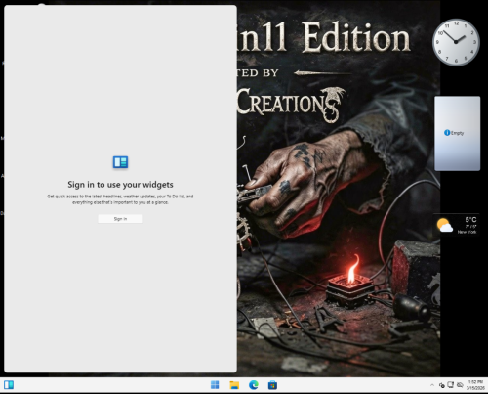This screenshot has width=488, height=394.
Task: Click the New York label in weather gadget
Action: pyautogui.click(x=467, y=232)
